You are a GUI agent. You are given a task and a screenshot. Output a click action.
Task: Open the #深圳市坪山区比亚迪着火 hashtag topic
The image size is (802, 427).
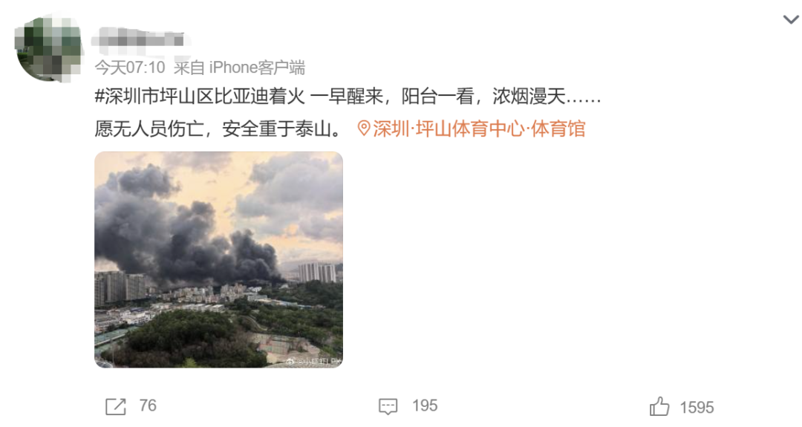point(200,96)
